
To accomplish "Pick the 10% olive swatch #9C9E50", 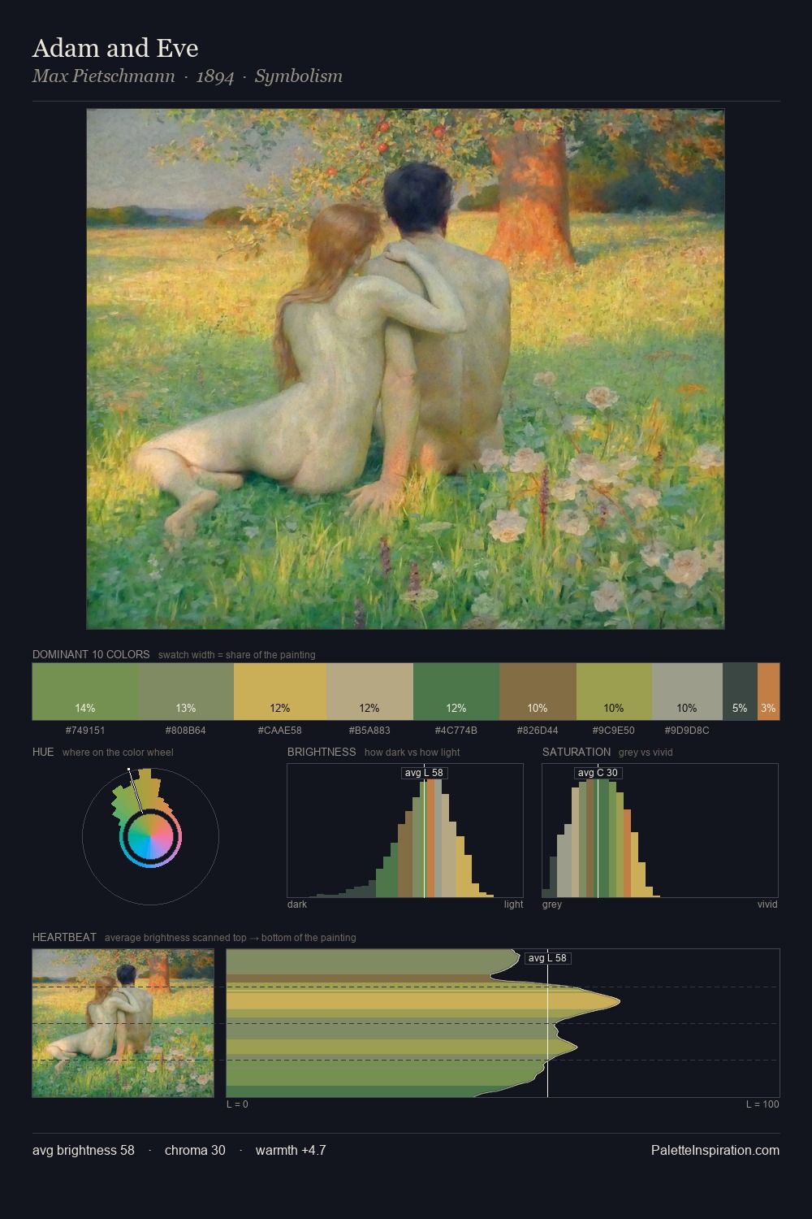I will (614, 692).
